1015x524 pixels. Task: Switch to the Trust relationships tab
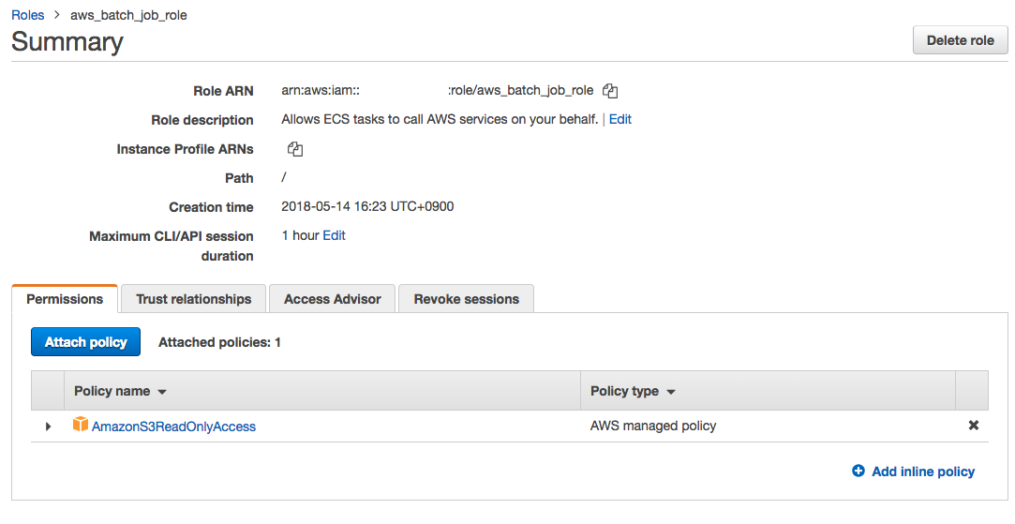[194, 299]
